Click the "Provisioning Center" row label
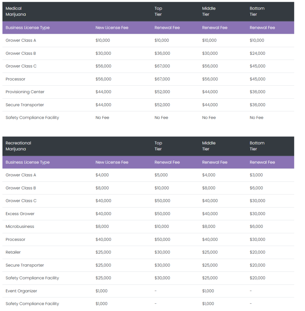This screenshot has height=311, width=305. click(25, 92)
